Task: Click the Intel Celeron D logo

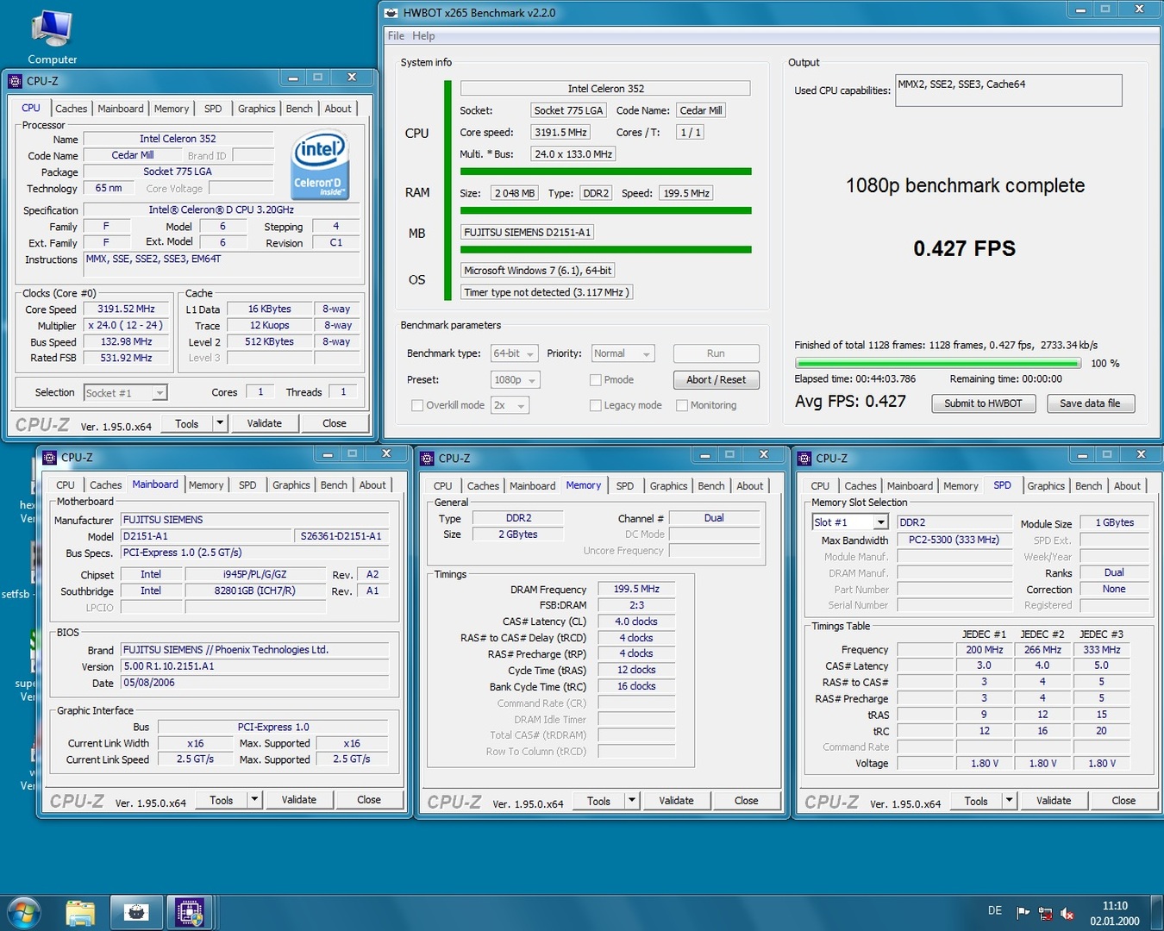Action: click(x=320, y=164)
